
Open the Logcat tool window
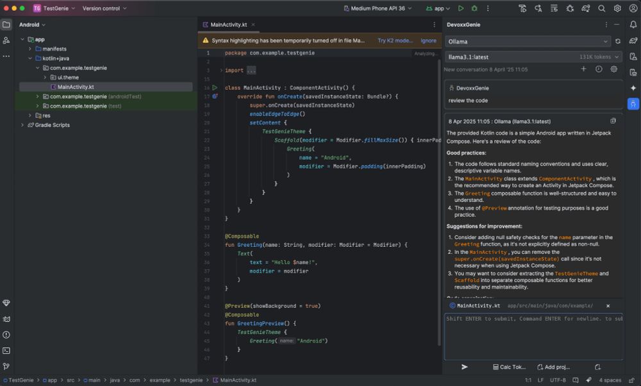point(6,319)
